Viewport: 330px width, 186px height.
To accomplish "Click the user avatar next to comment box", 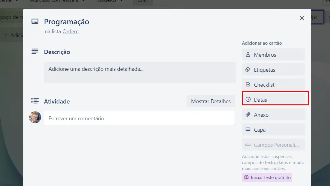I will 35,117.
